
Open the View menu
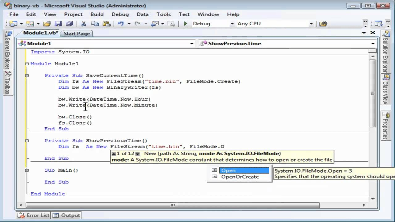[x=50, y=14]
